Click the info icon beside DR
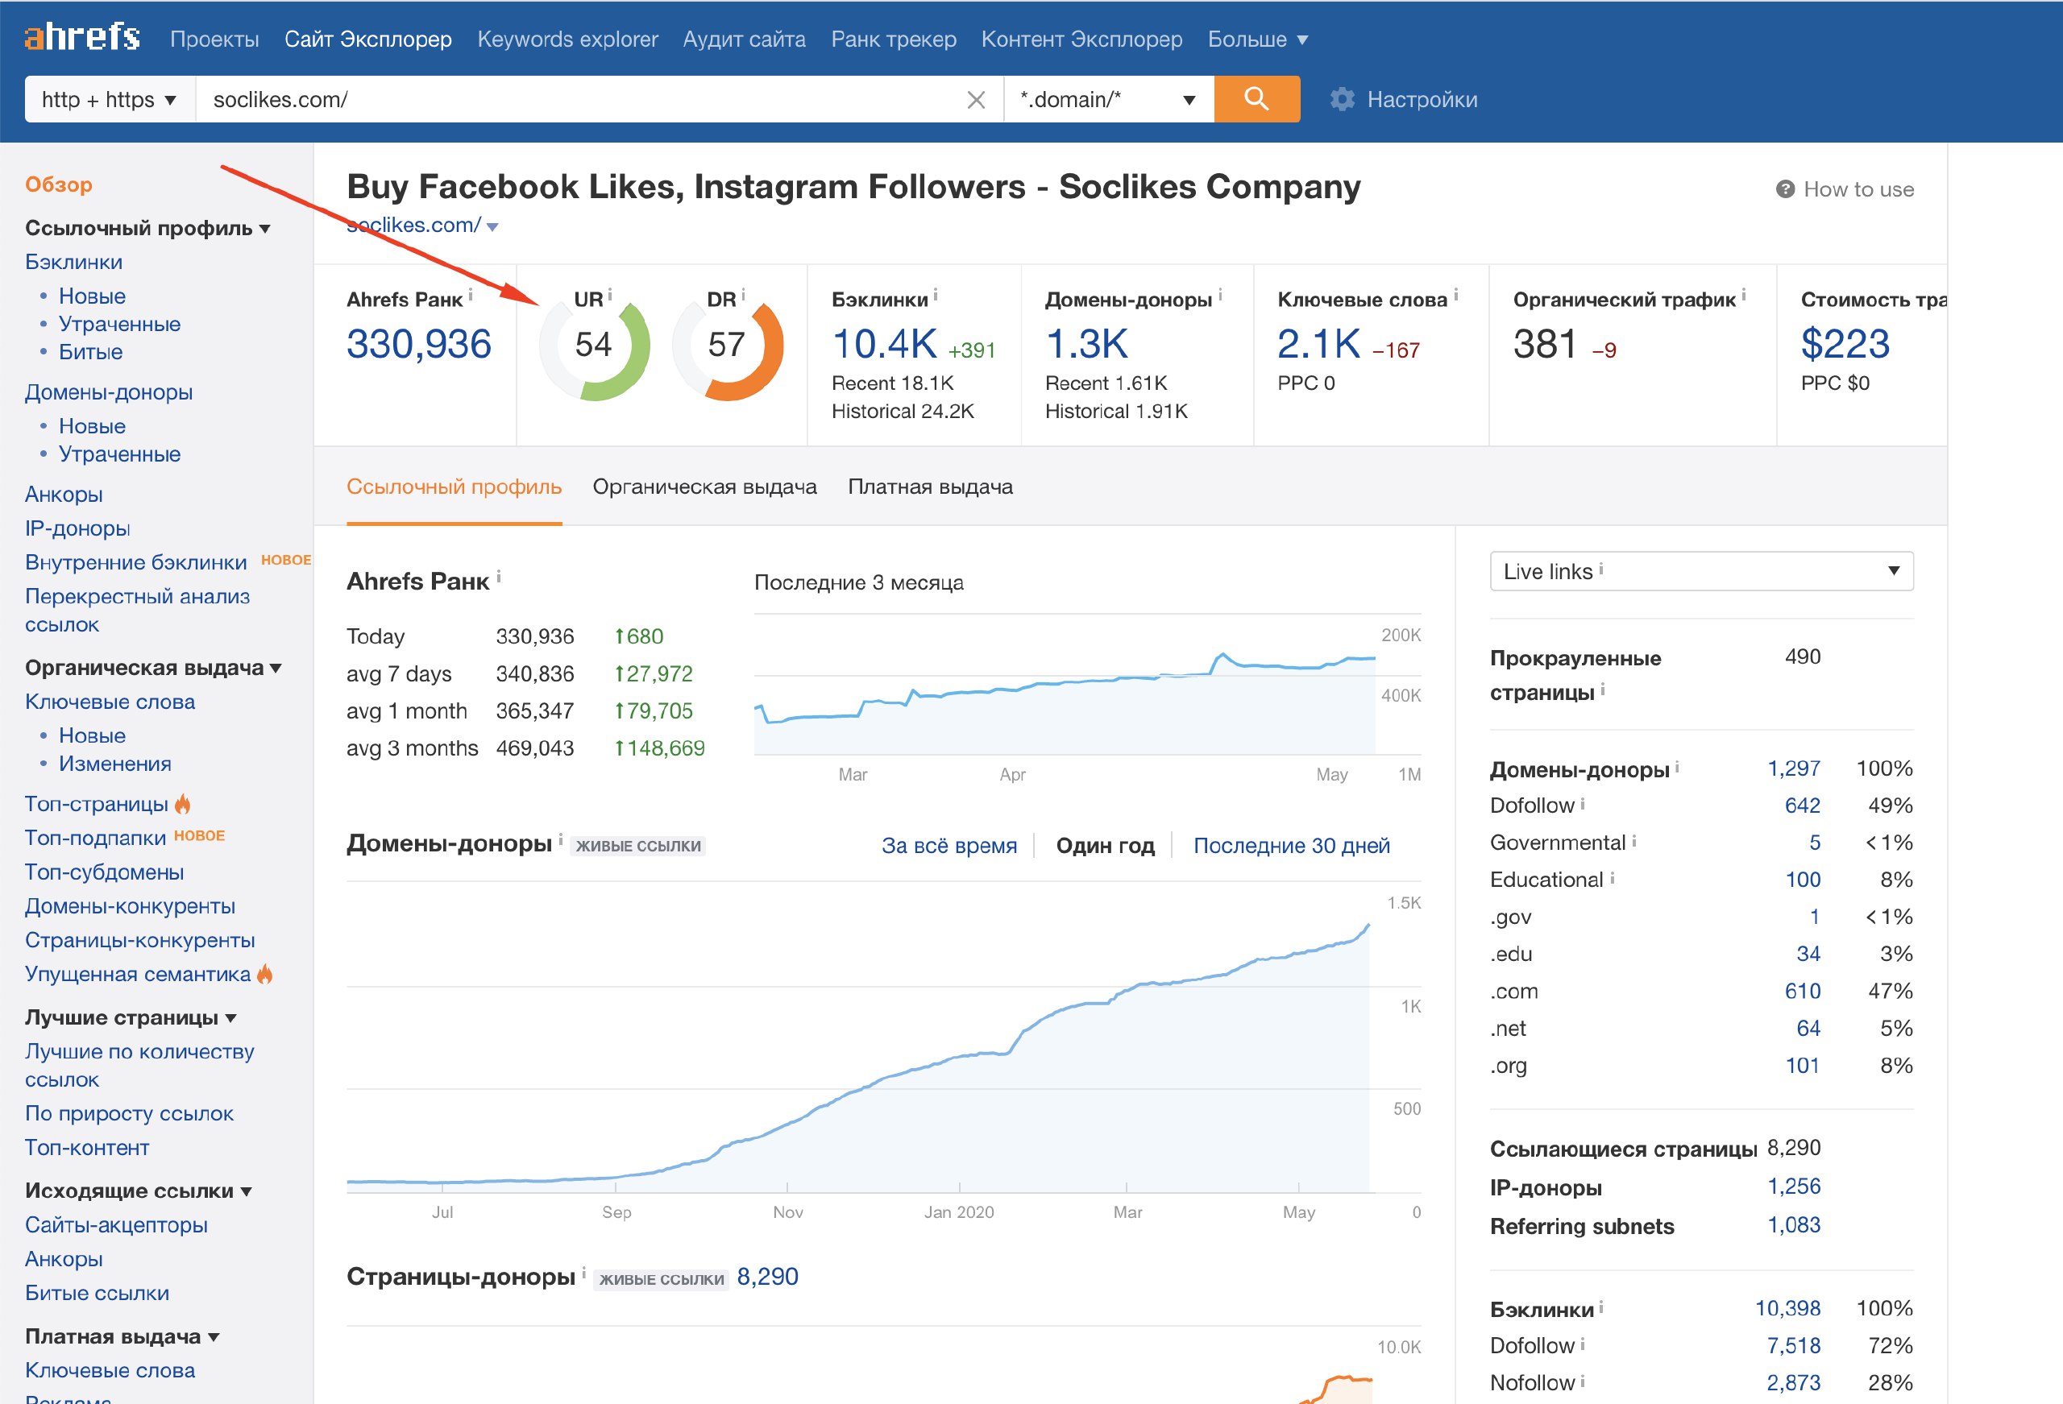 (743, 295)
